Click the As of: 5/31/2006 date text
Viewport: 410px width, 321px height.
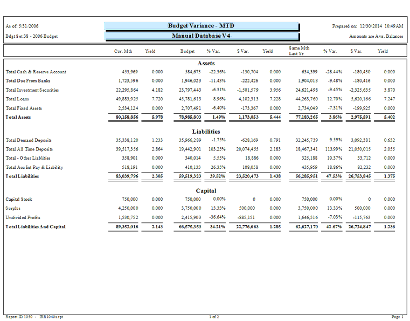pyautogui.click(x=22, y=26)
